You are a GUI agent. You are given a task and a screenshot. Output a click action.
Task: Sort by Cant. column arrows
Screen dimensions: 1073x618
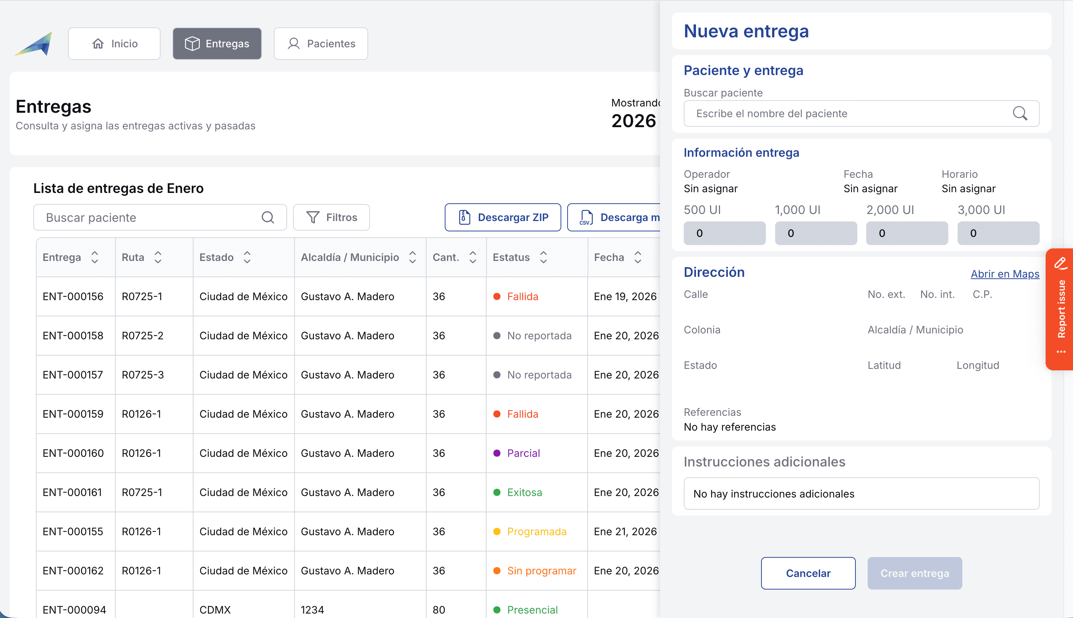click(472, 257)
